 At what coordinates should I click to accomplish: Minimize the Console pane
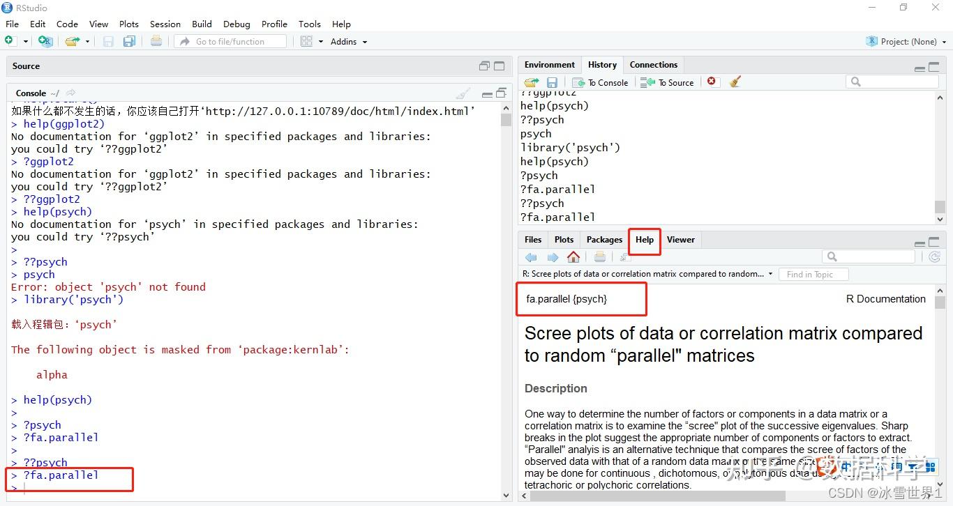(487, 93)
